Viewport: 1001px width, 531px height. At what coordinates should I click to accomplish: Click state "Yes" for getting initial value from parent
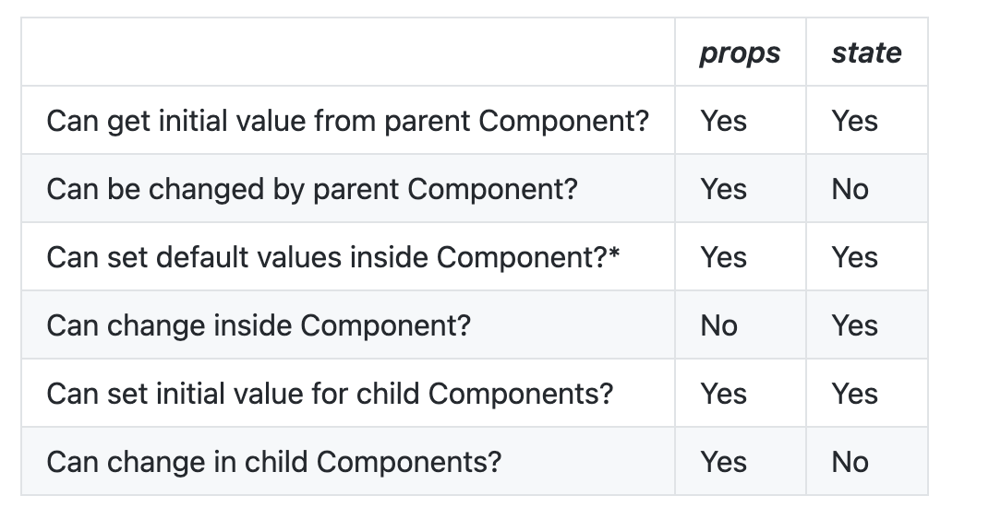click(854, 121)
